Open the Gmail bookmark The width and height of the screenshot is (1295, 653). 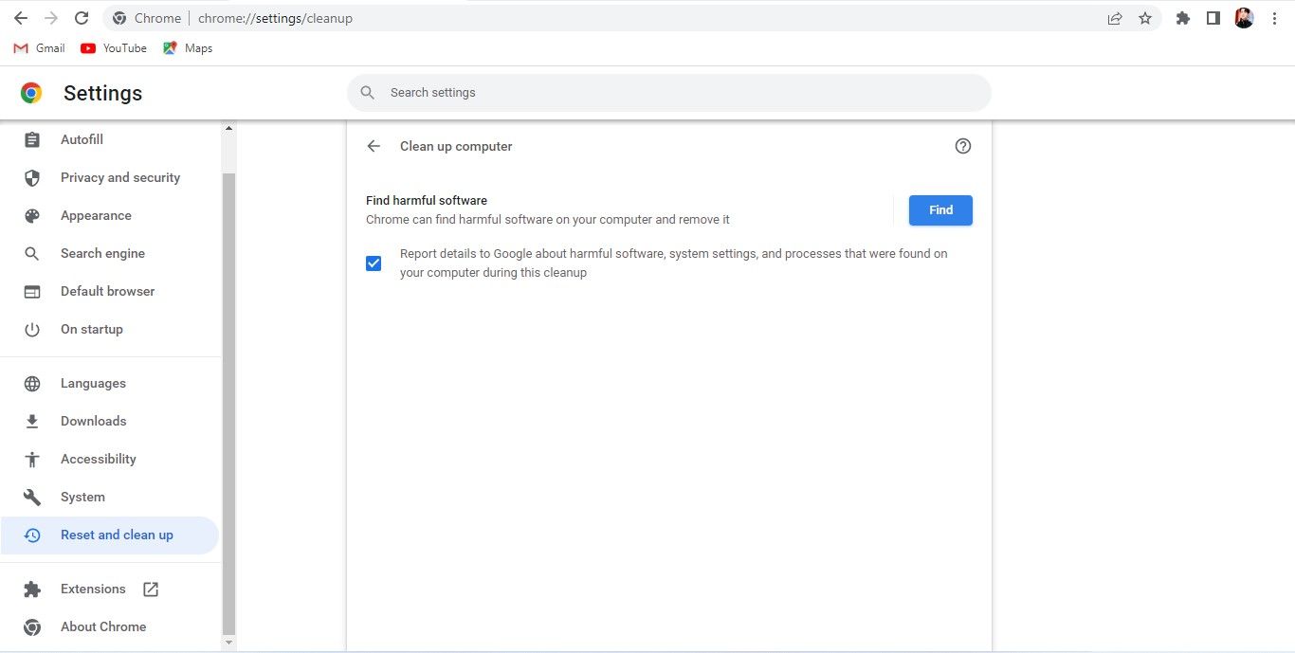(x=40, y=48)
